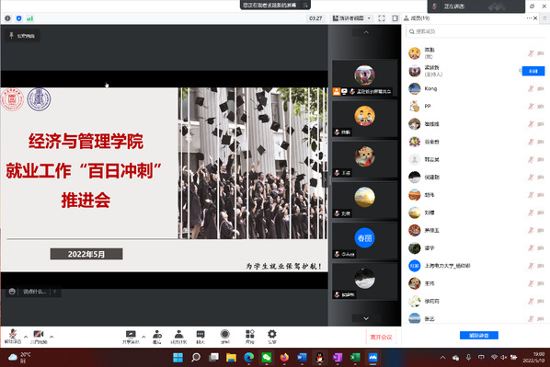Click the red leave meeting button

tap(381, 338)
